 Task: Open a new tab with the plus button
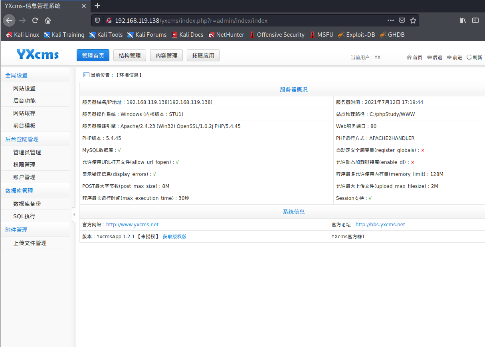pyautogui.click(x=97, y=6)
